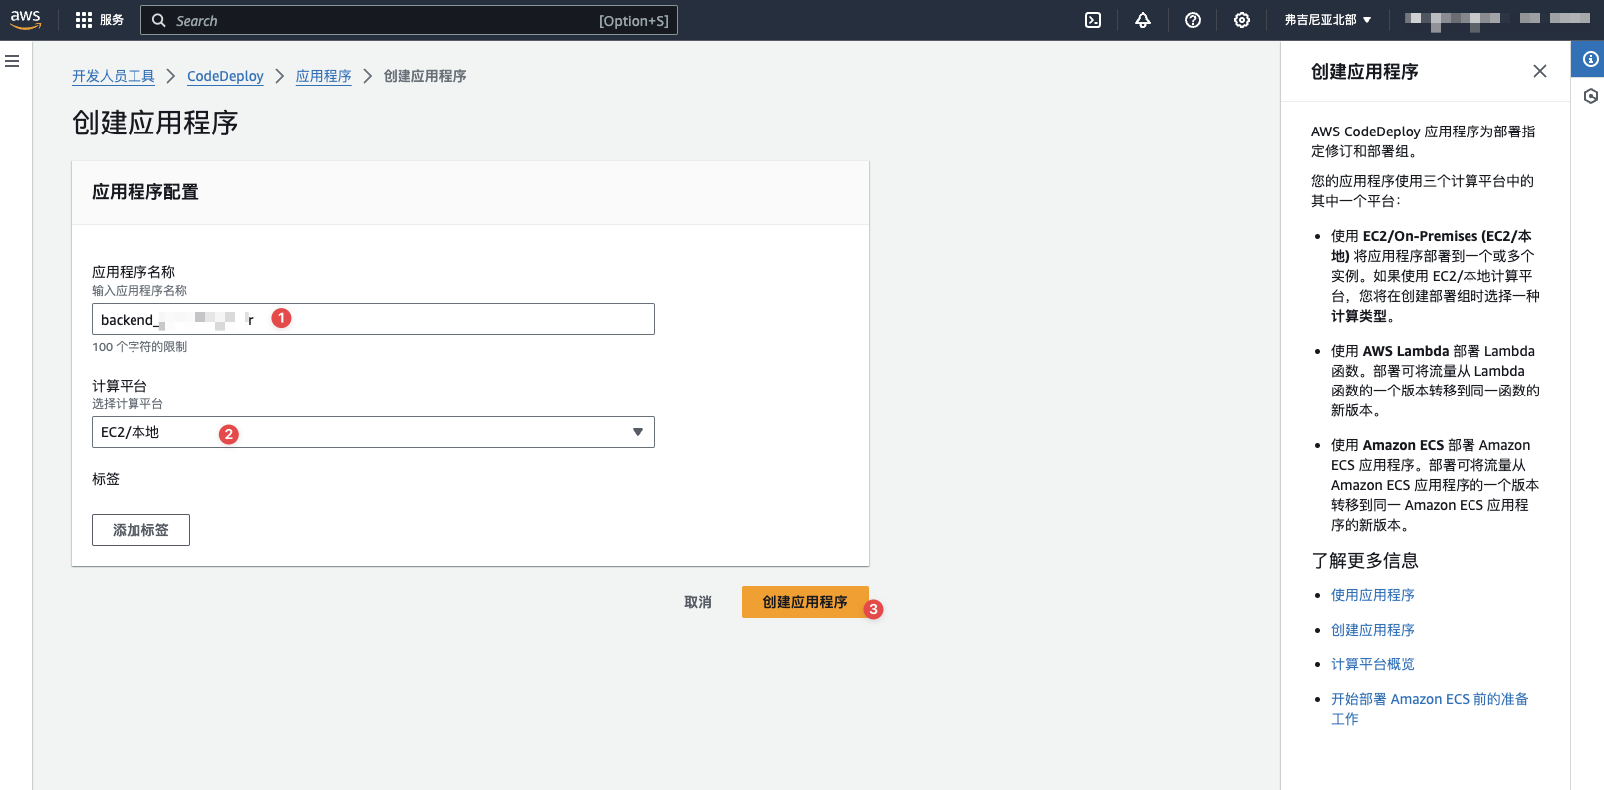This screenshot has height=790, width=1604.
Task: Open the account name menu in top bar
Action: (1496, 20)
